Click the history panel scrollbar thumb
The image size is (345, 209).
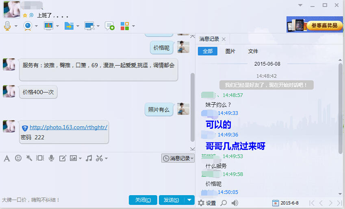pyautogui.click(x=340, y=108)
